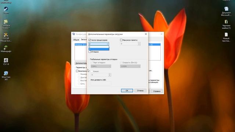Open Camtasia Studio 7 desktop icon
The height and width of the screenshot is (132, 235).
6,24
